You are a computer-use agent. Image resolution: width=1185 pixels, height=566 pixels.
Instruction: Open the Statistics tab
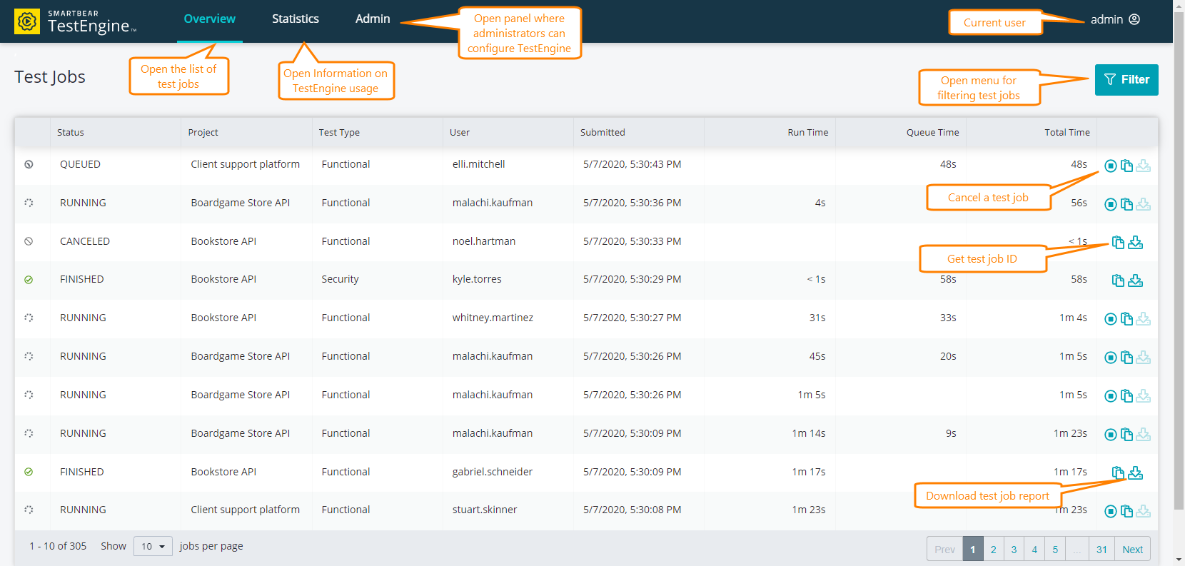[x=296, y=19]
